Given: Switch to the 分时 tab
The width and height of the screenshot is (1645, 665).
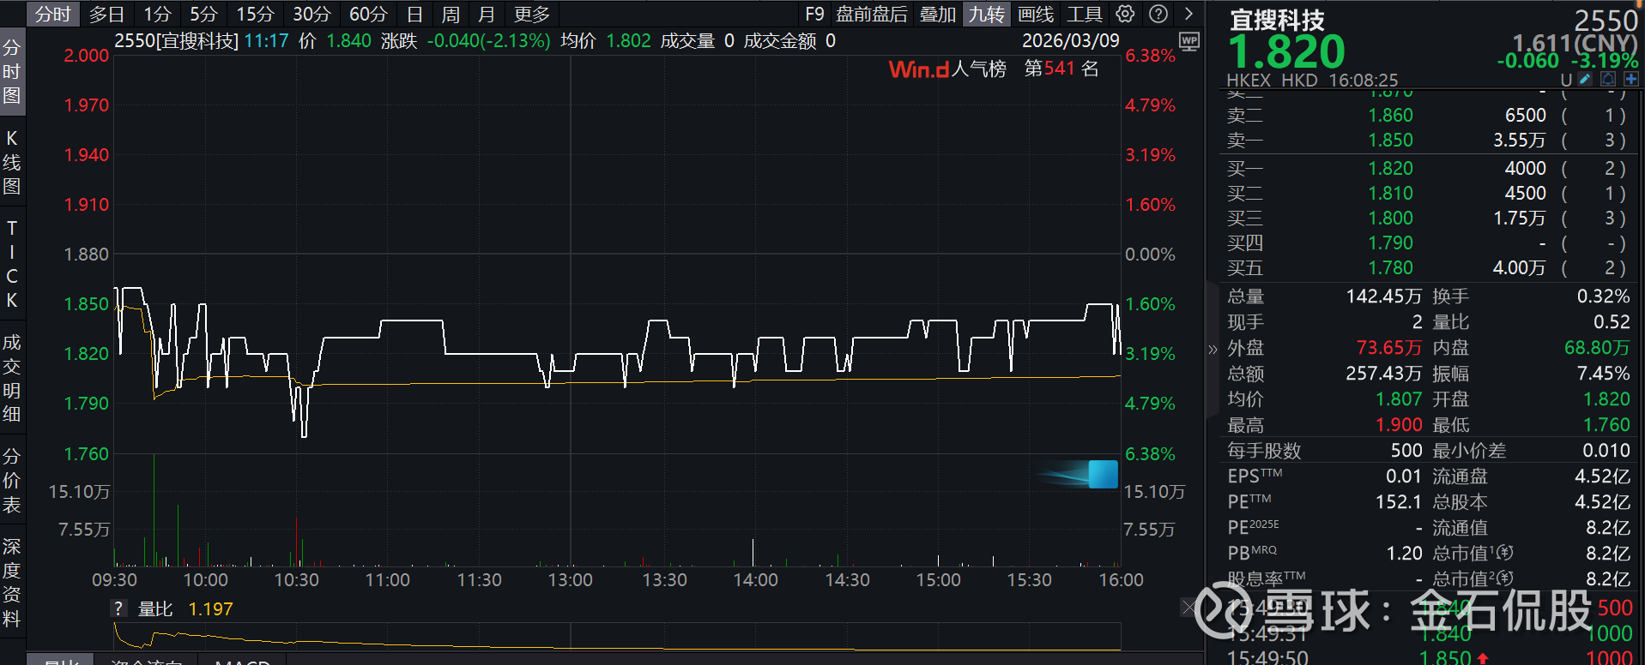Looking at the screenshot, I should [53, 14].
